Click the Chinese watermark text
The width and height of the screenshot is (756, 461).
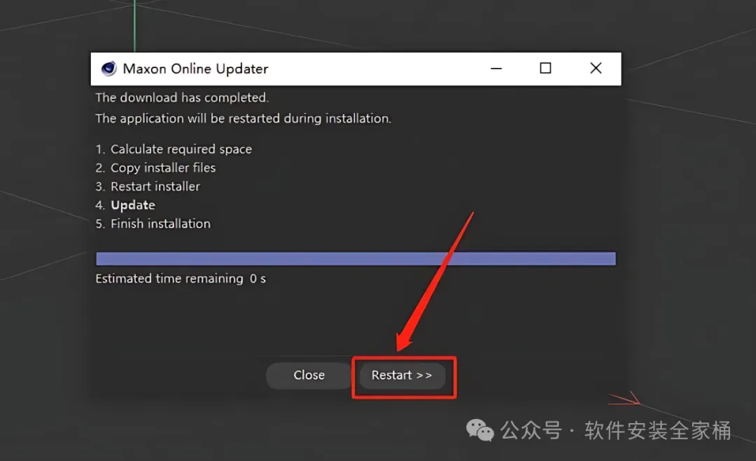tap(616, 431)
